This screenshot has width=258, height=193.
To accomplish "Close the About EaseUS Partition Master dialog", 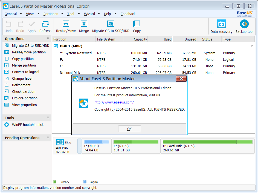I will [x=181, y=79].
